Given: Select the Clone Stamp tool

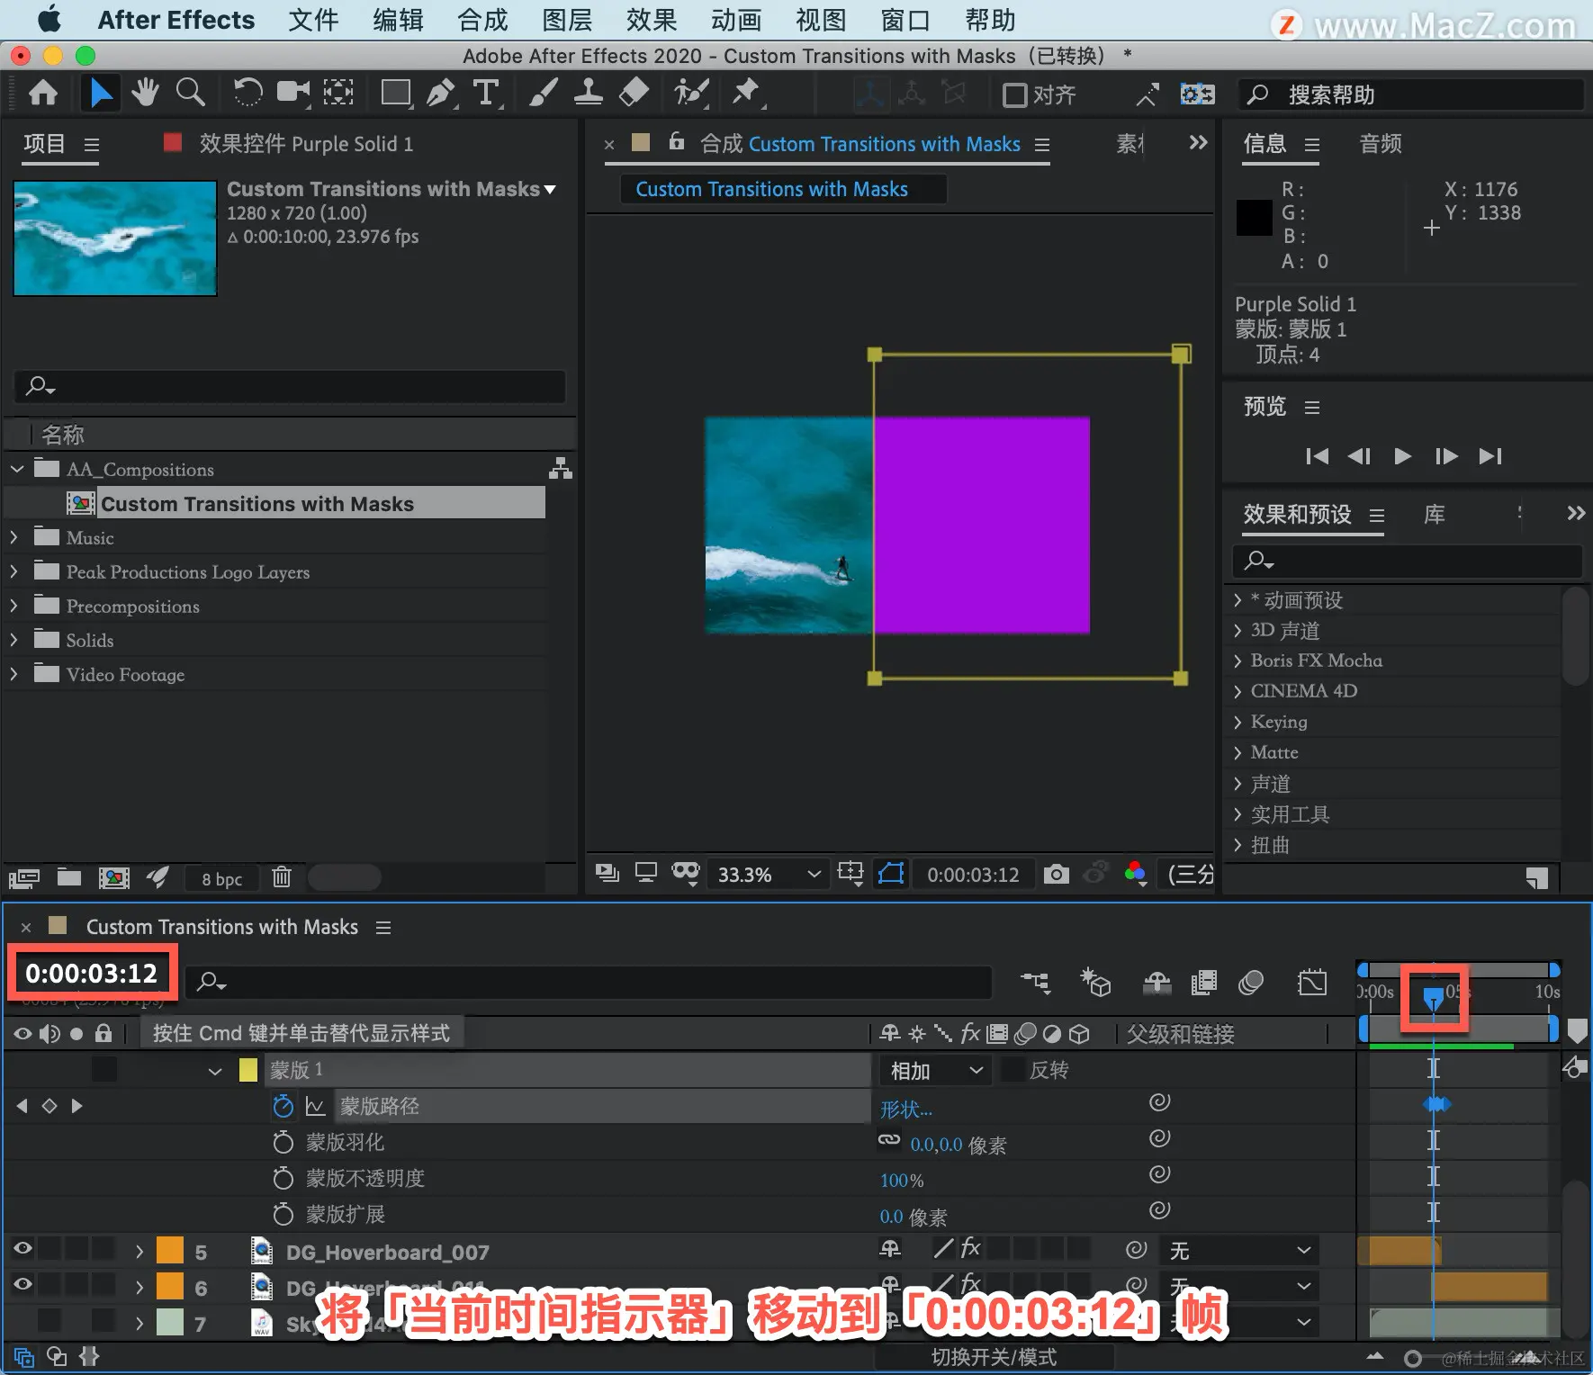Looking at the screenshot, I should 588,93.
